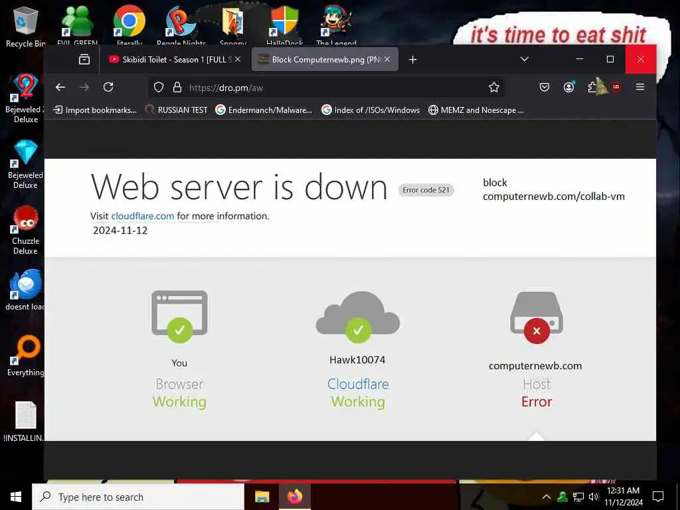Open the EVIL GREEN desktop shortcut
Image resolution: width=680 pixels, height=510 pixels.
tap(77, 26)
